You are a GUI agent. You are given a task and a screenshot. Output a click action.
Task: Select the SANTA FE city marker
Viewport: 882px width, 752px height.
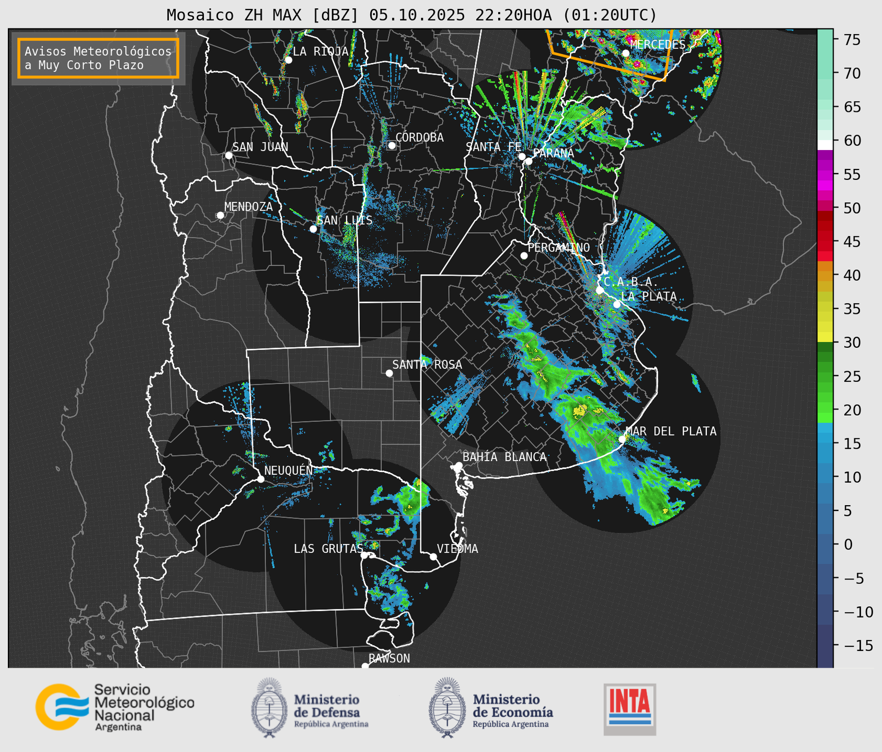coord(522,156)
